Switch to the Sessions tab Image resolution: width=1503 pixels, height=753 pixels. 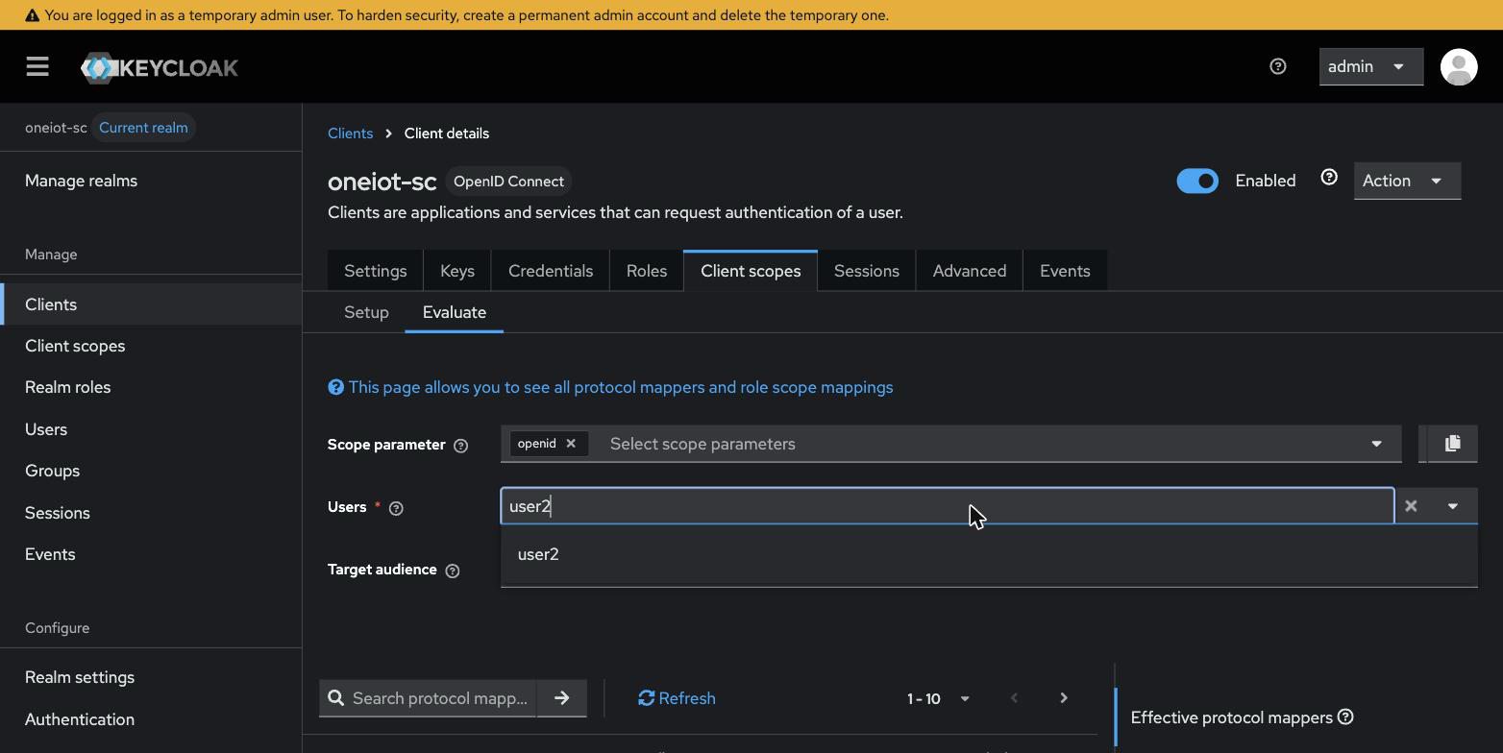coord(867,271)
